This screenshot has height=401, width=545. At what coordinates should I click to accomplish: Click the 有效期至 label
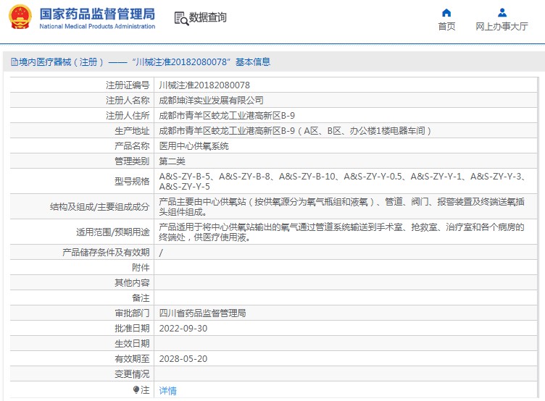pyautogui.click(x=132, y=358)
